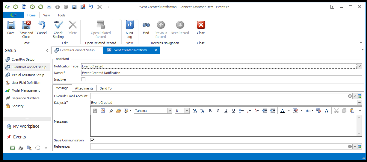The height and width of the screenshot is (162, 367).
Task: Shrink font size in editor
Action: pos(203,111)
